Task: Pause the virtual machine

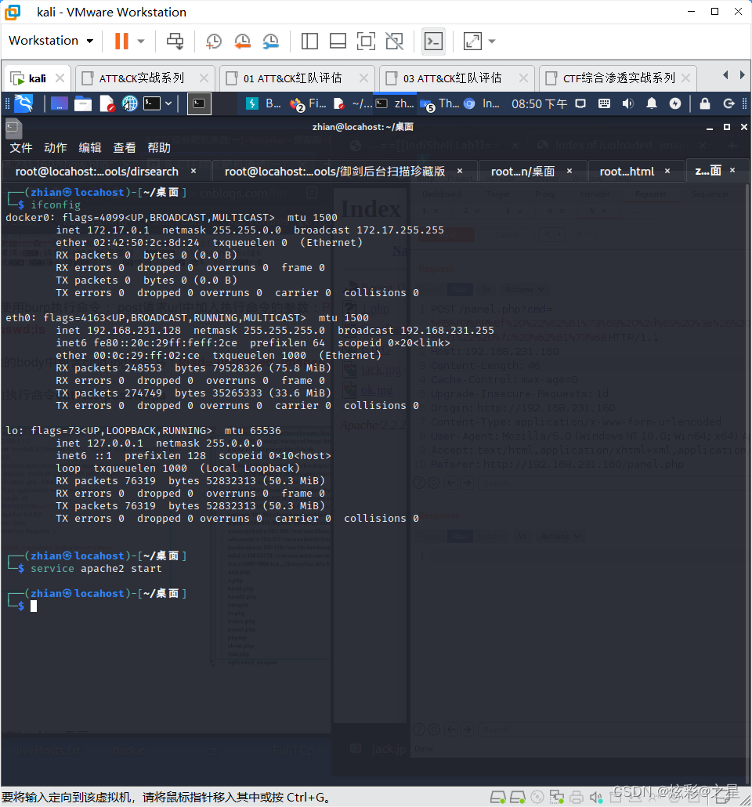Action: [x=121, y=42]
